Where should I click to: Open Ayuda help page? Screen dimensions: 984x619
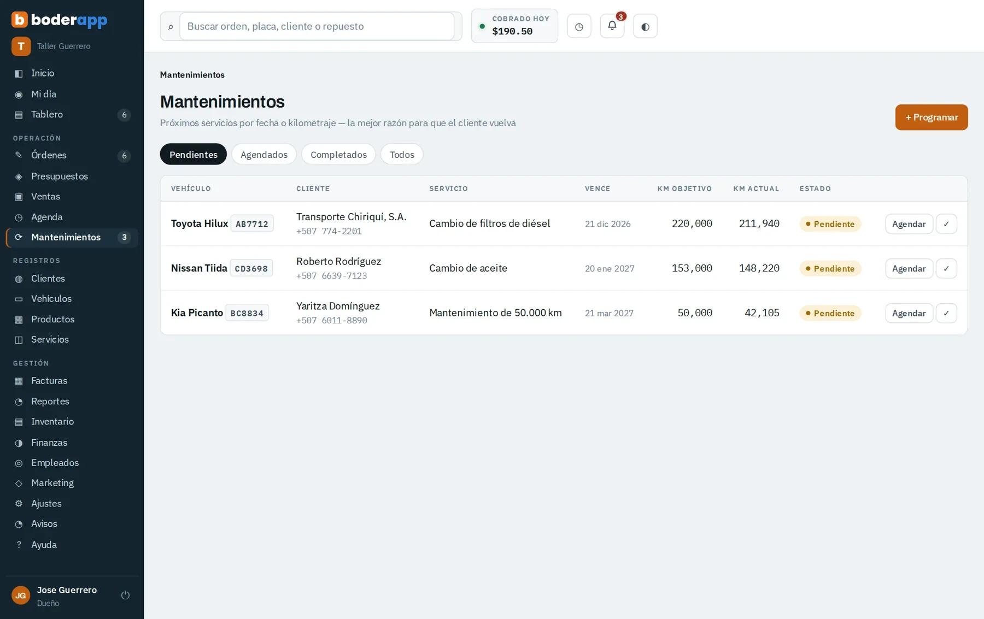[x=72, y=545]
